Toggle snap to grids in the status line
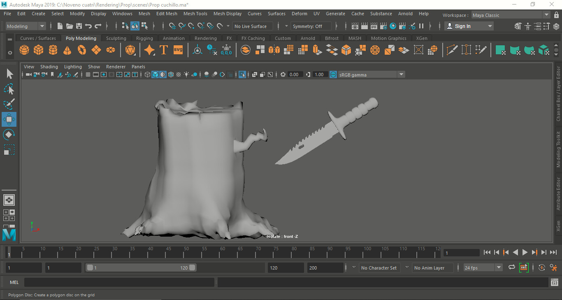This screenshot has width=562, height=300. (173, 26)
